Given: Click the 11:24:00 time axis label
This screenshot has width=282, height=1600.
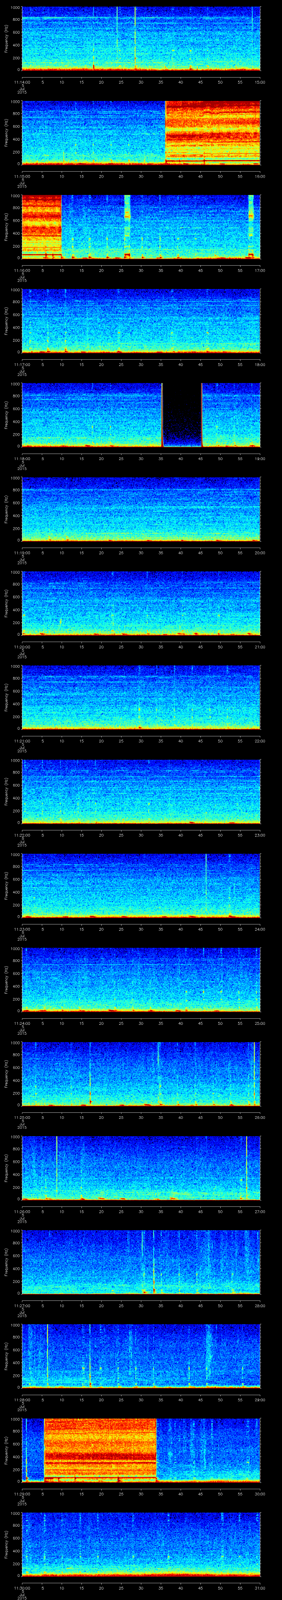Looking at the screenshot, I should 22,1023.
